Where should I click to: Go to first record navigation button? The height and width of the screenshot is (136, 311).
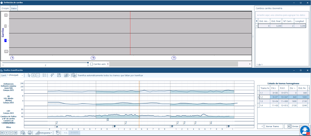(2, 133)
